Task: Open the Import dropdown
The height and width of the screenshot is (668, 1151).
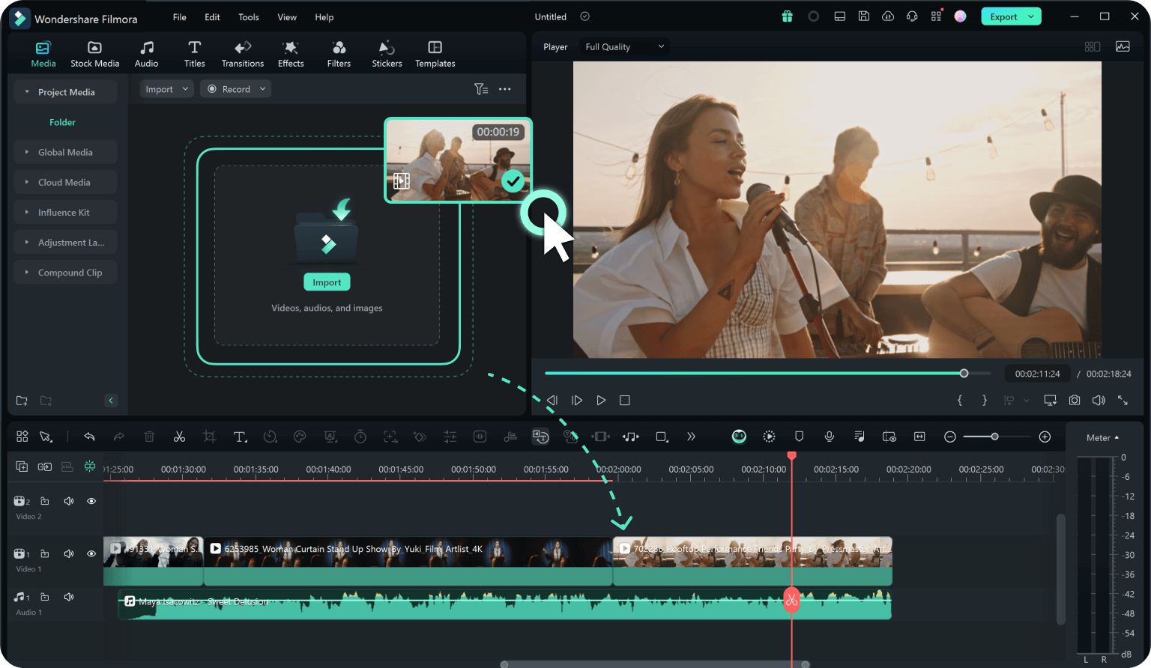Action: pyautogui.click(x=167, y=89)
